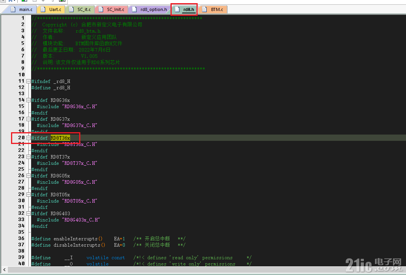Select the SC_it.c tab

pos(80,9)
